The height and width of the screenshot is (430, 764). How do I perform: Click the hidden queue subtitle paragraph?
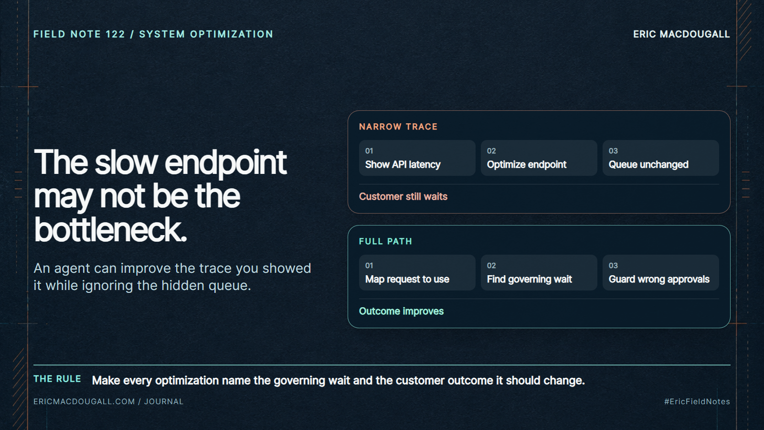[x=172, y=277]
